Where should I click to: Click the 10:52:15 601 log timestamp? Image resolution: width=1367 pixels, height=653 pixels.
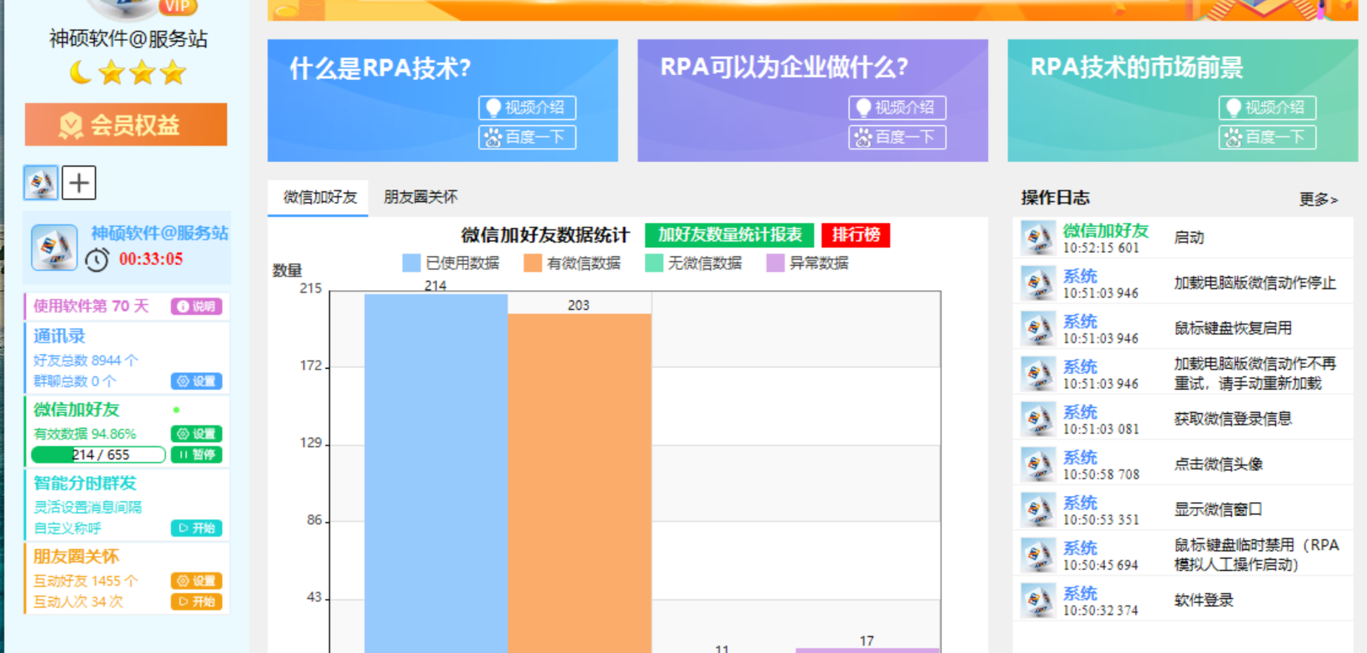(1101, 248)
